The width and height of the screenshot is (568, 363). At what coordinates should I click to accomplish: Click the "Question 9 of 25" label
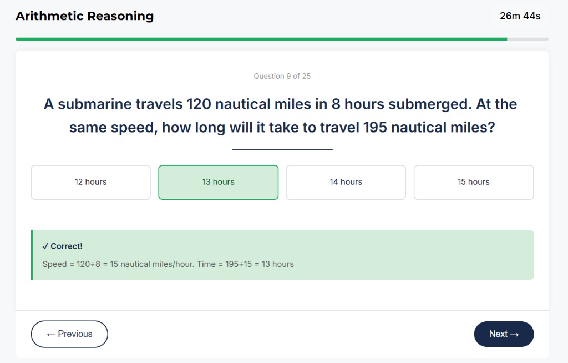click(282, 76)
